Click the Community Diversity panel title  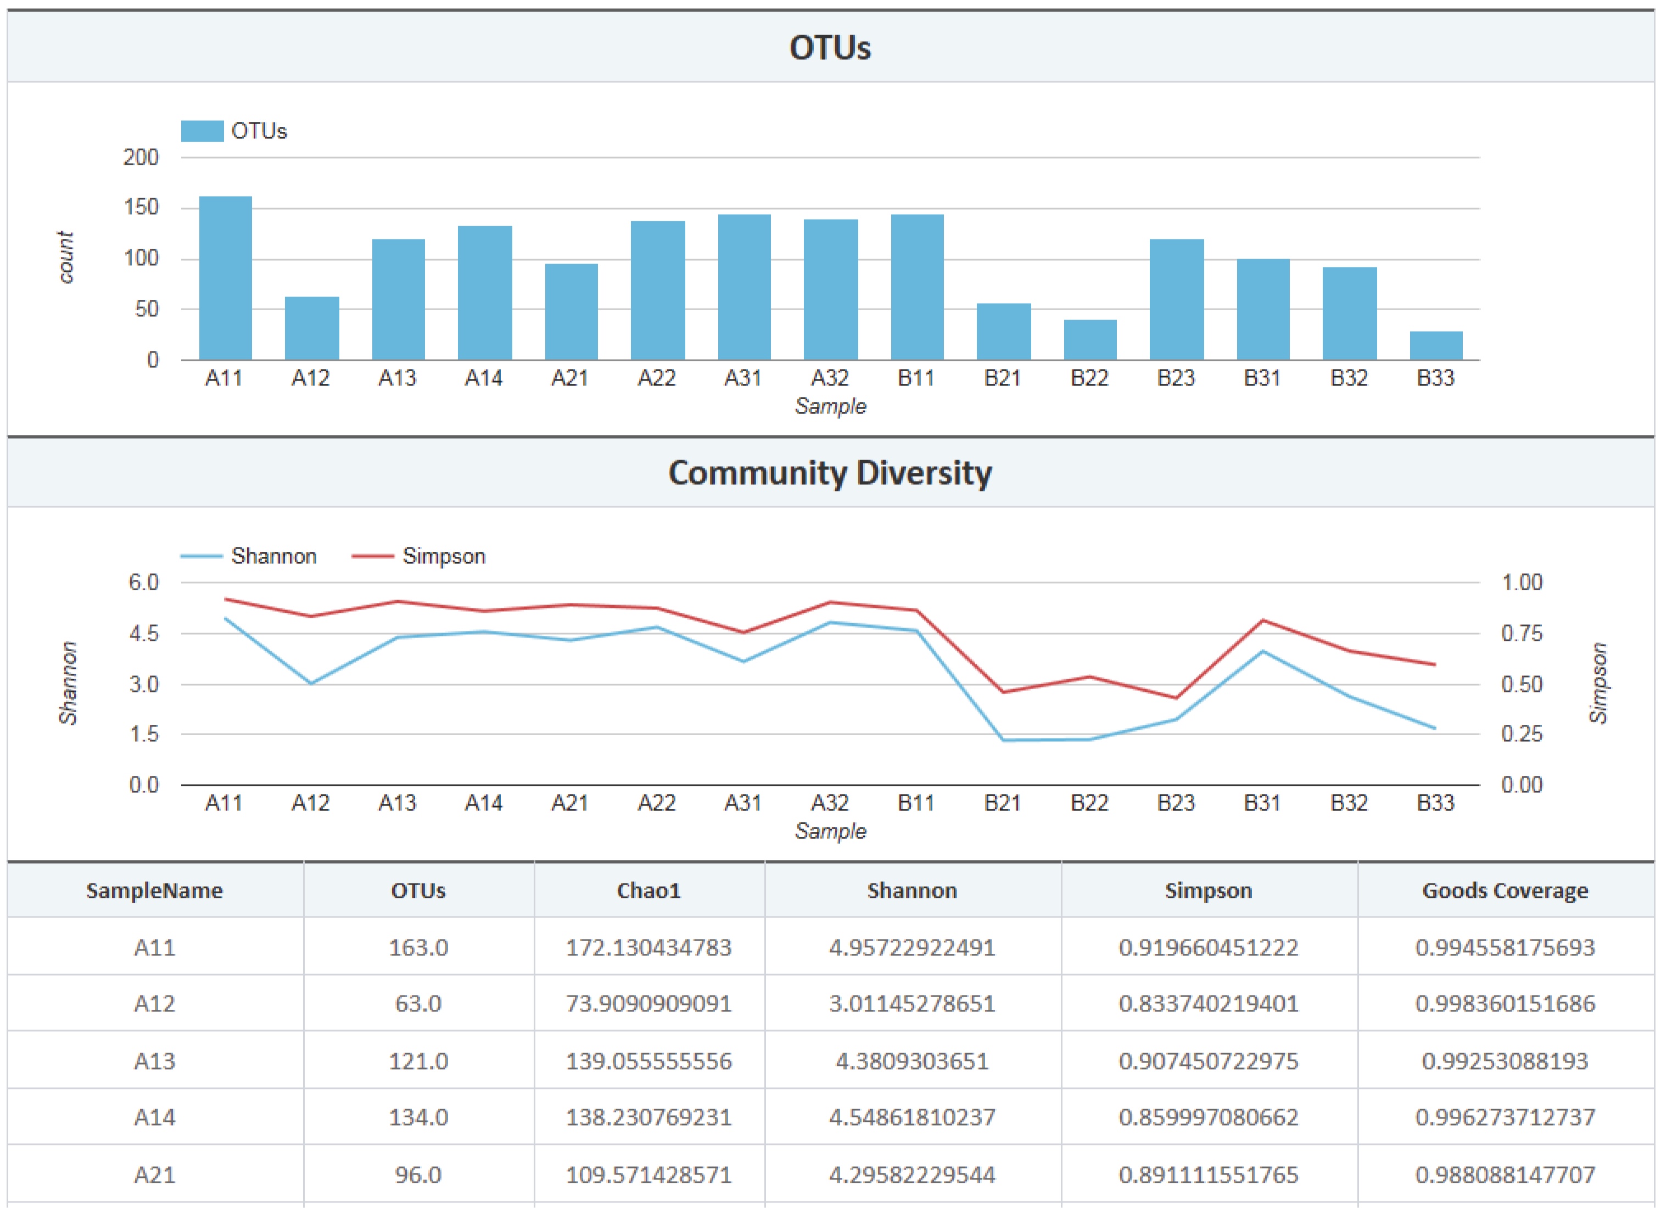[830, 473]
